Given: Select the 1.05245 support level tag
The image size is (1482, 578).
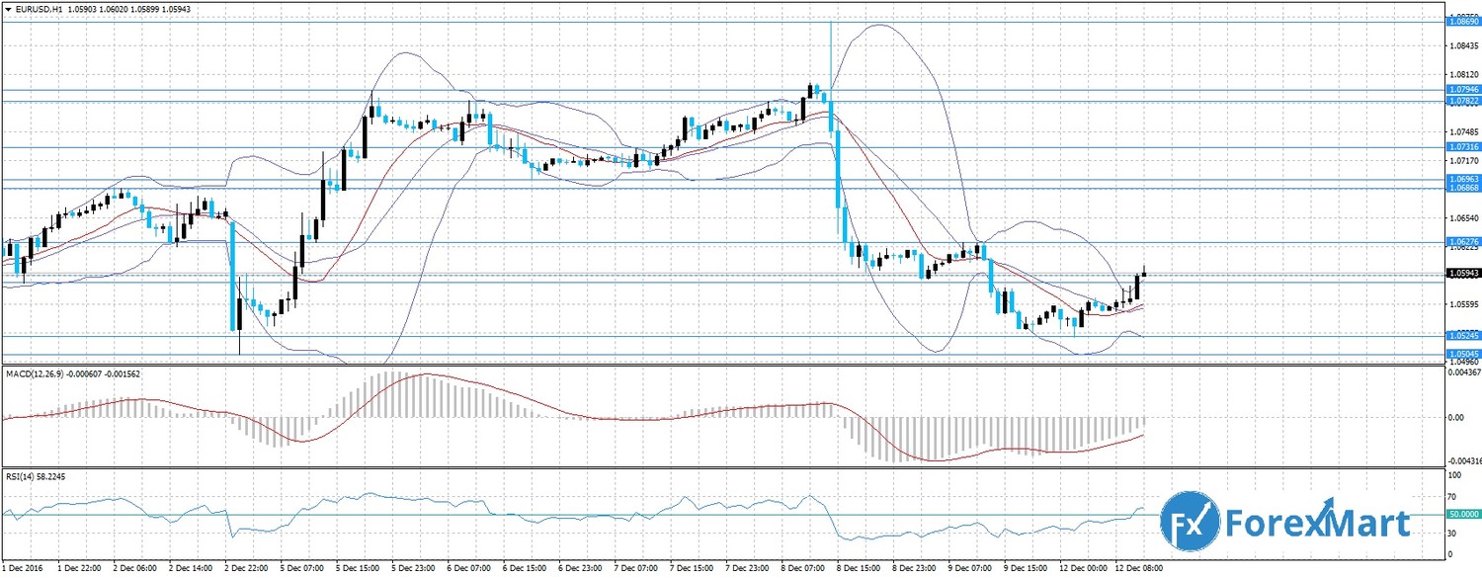Looking at the screenshot, I should pos(1461,335).
